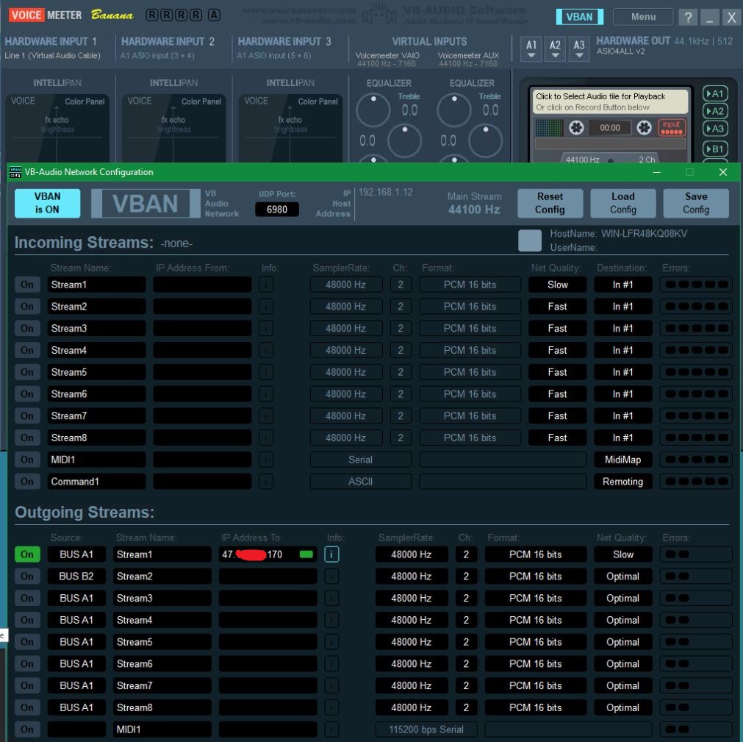Open hardware out A2 device dropdown
The height and width of the screenshot is (742, 743).
click(555, 49)
